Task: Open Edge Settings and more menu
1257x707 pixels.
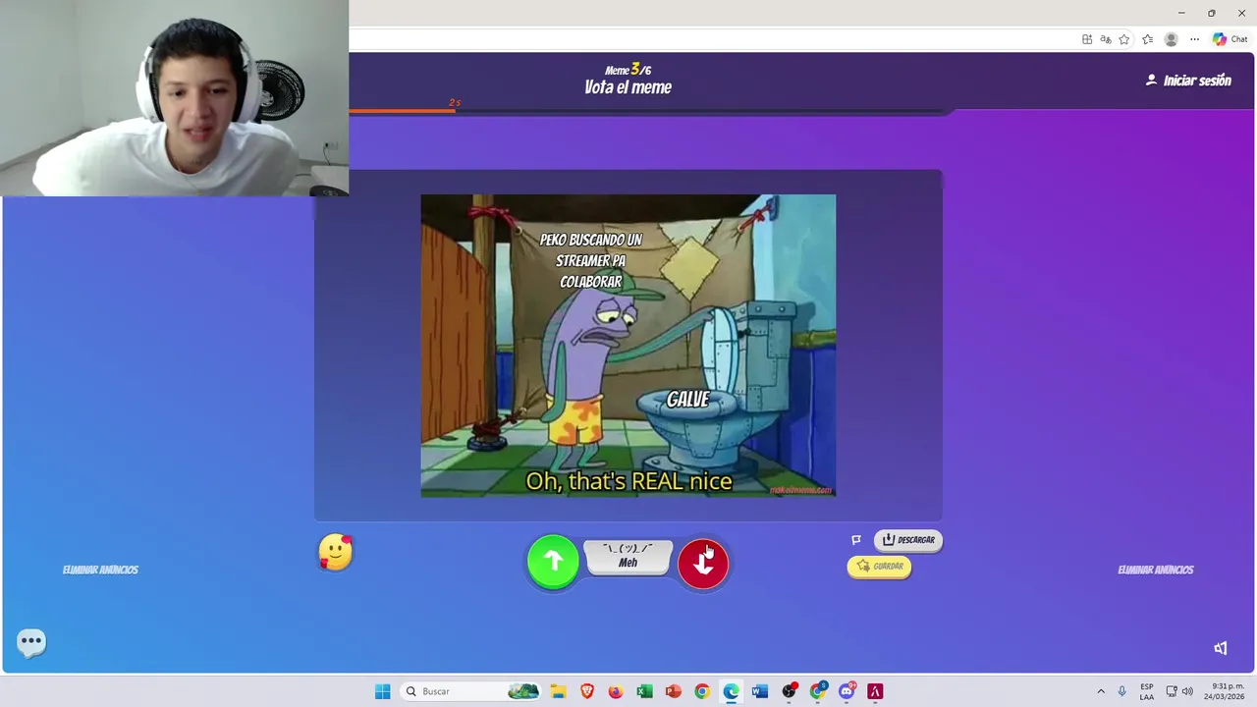Action: tap(1194, 39)
